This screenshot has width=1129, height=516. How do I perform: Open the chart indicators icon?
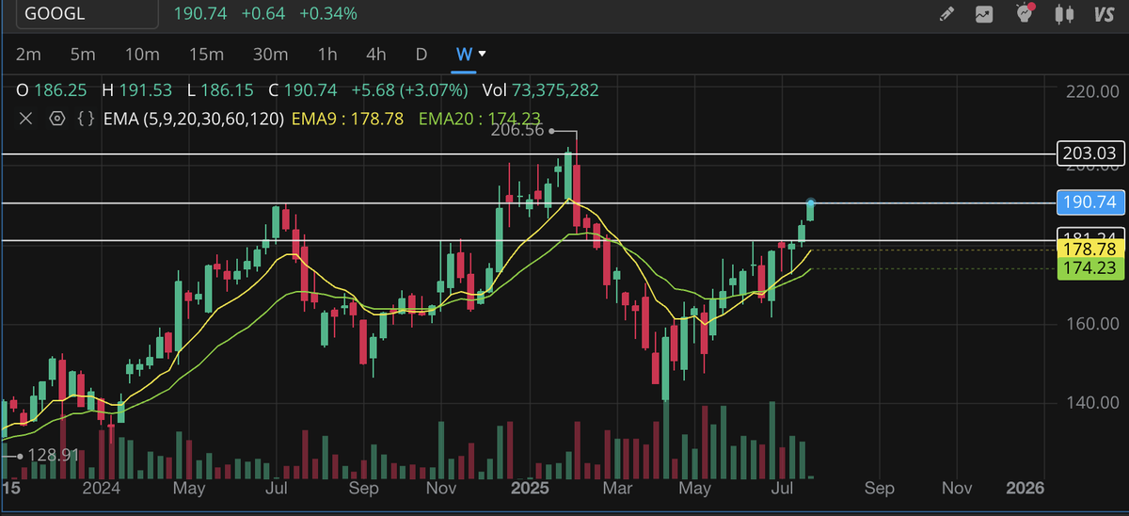tap(985, 14)
